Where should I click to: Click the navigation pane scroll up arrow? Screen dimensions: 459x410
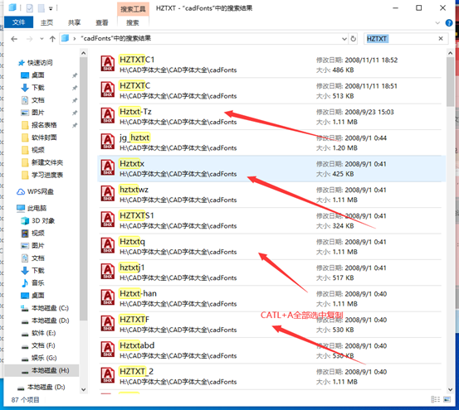[x=84, y=53]
